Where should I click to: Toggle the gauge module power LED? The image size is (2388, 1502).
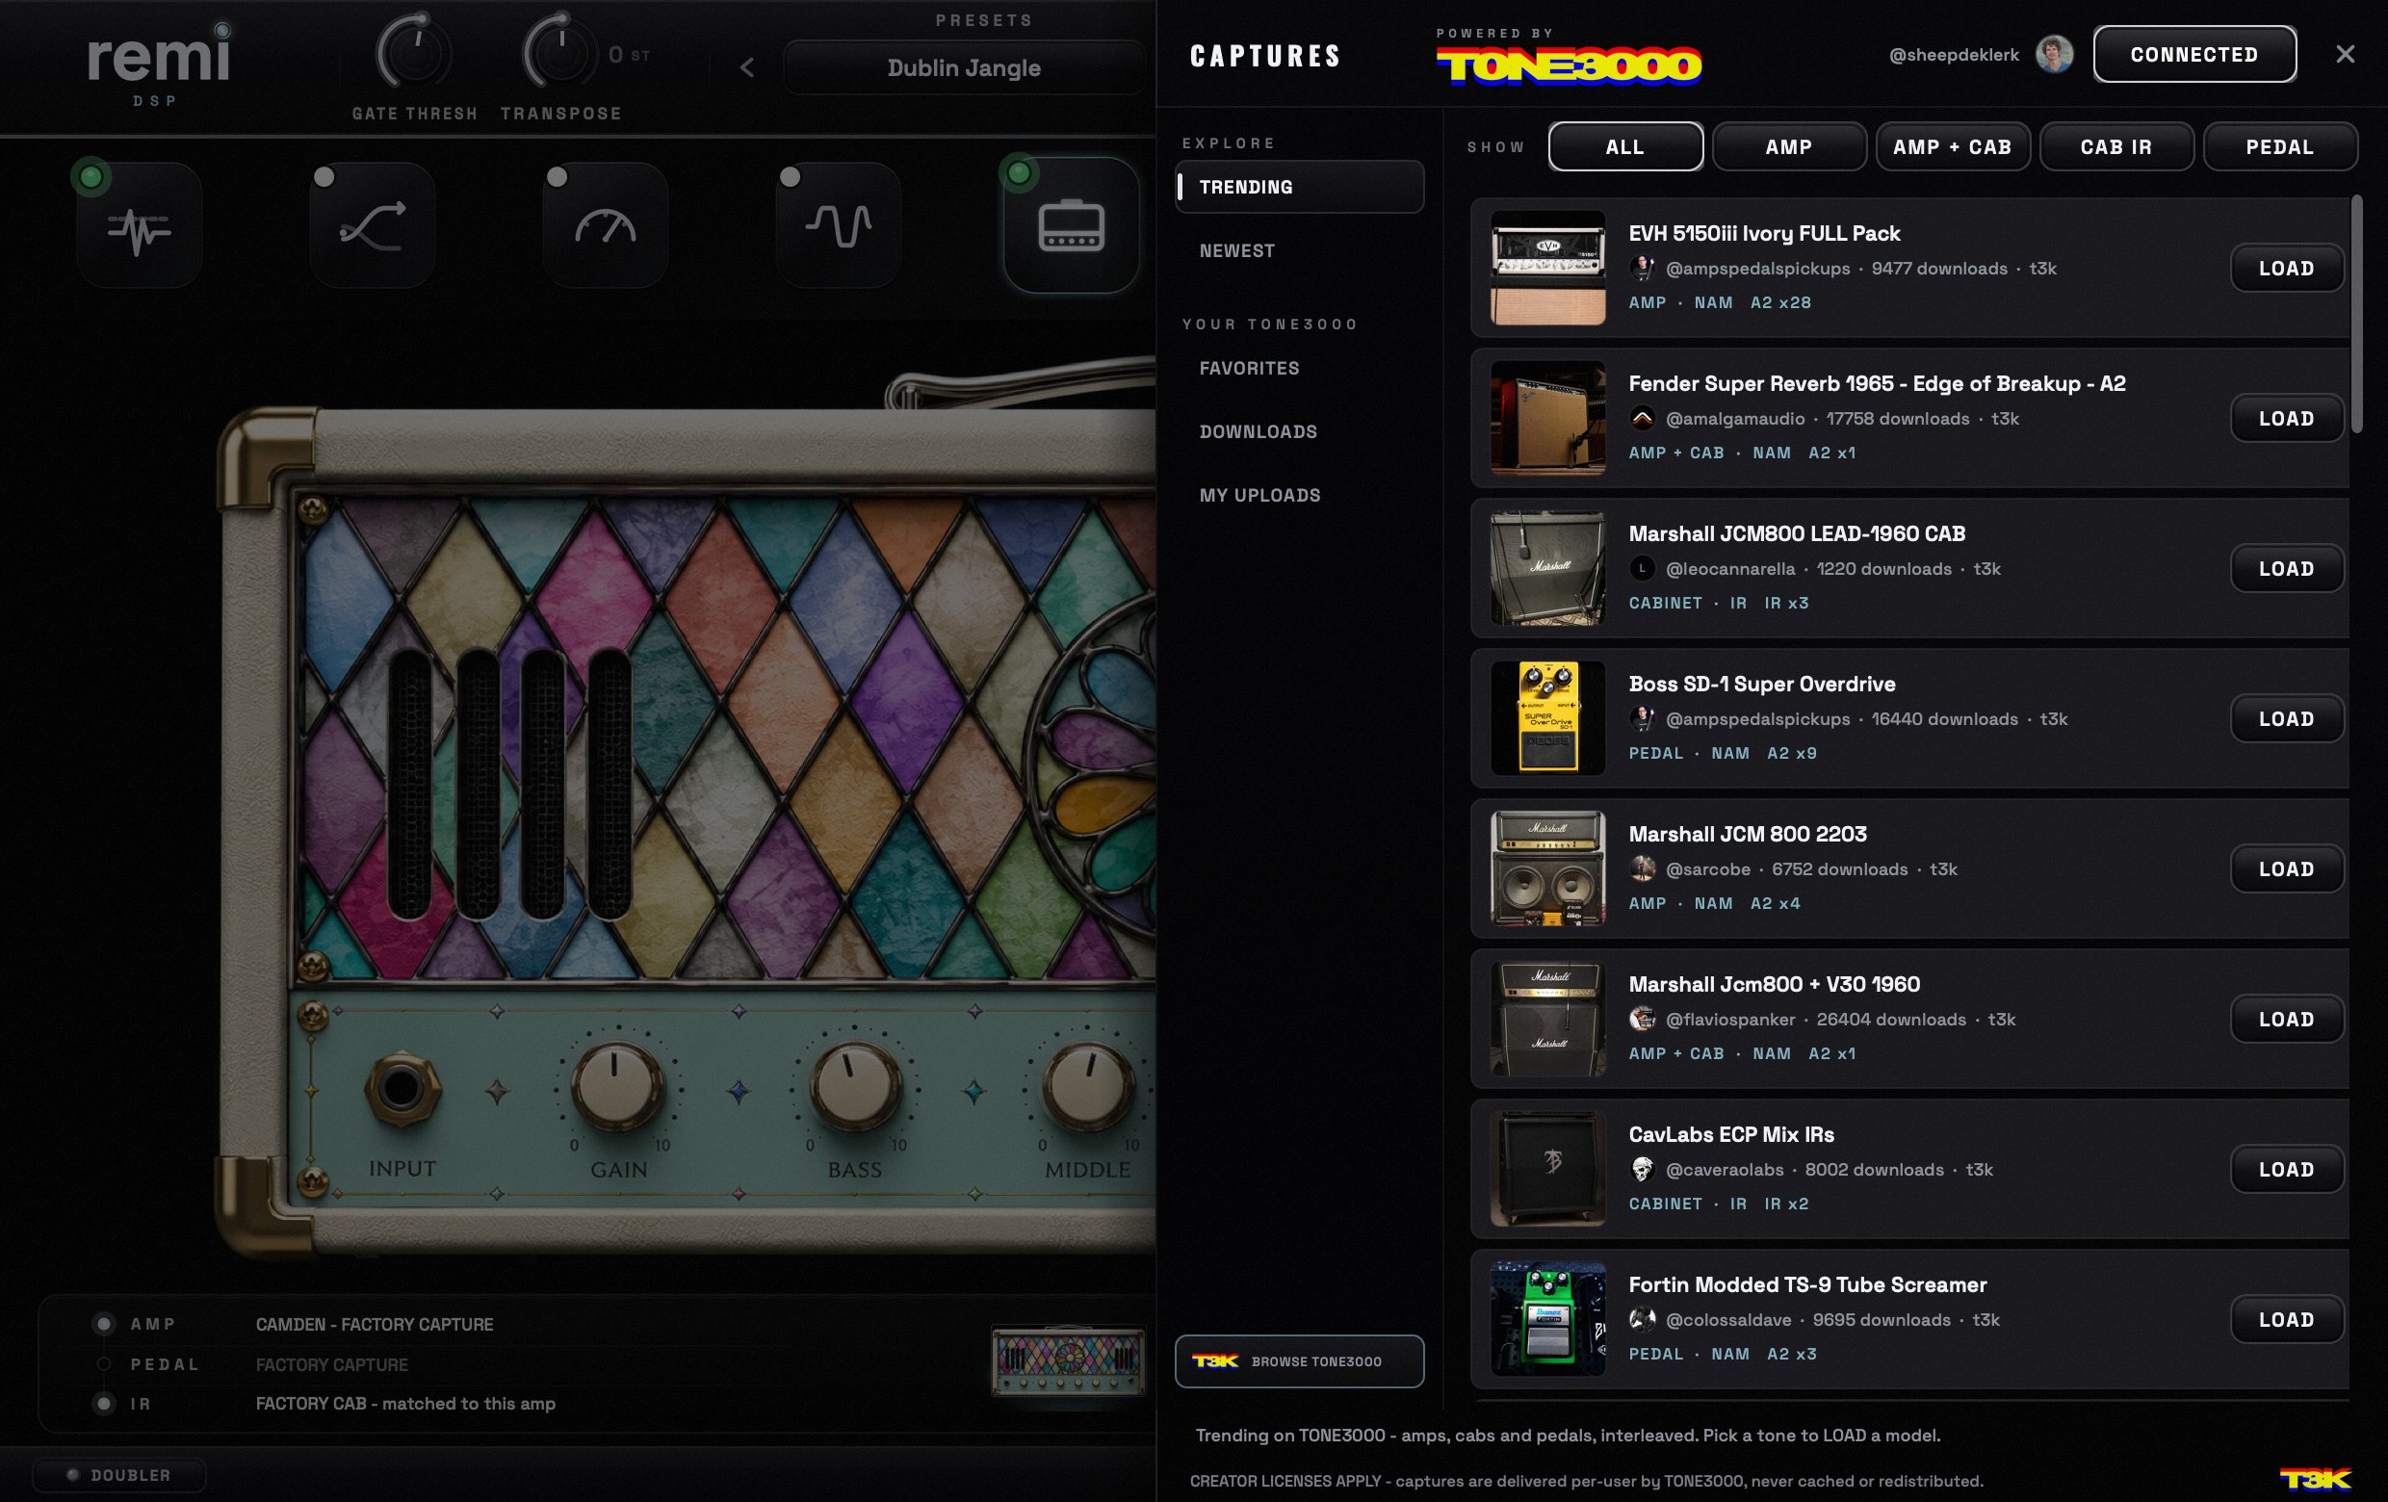click(558, 177)
